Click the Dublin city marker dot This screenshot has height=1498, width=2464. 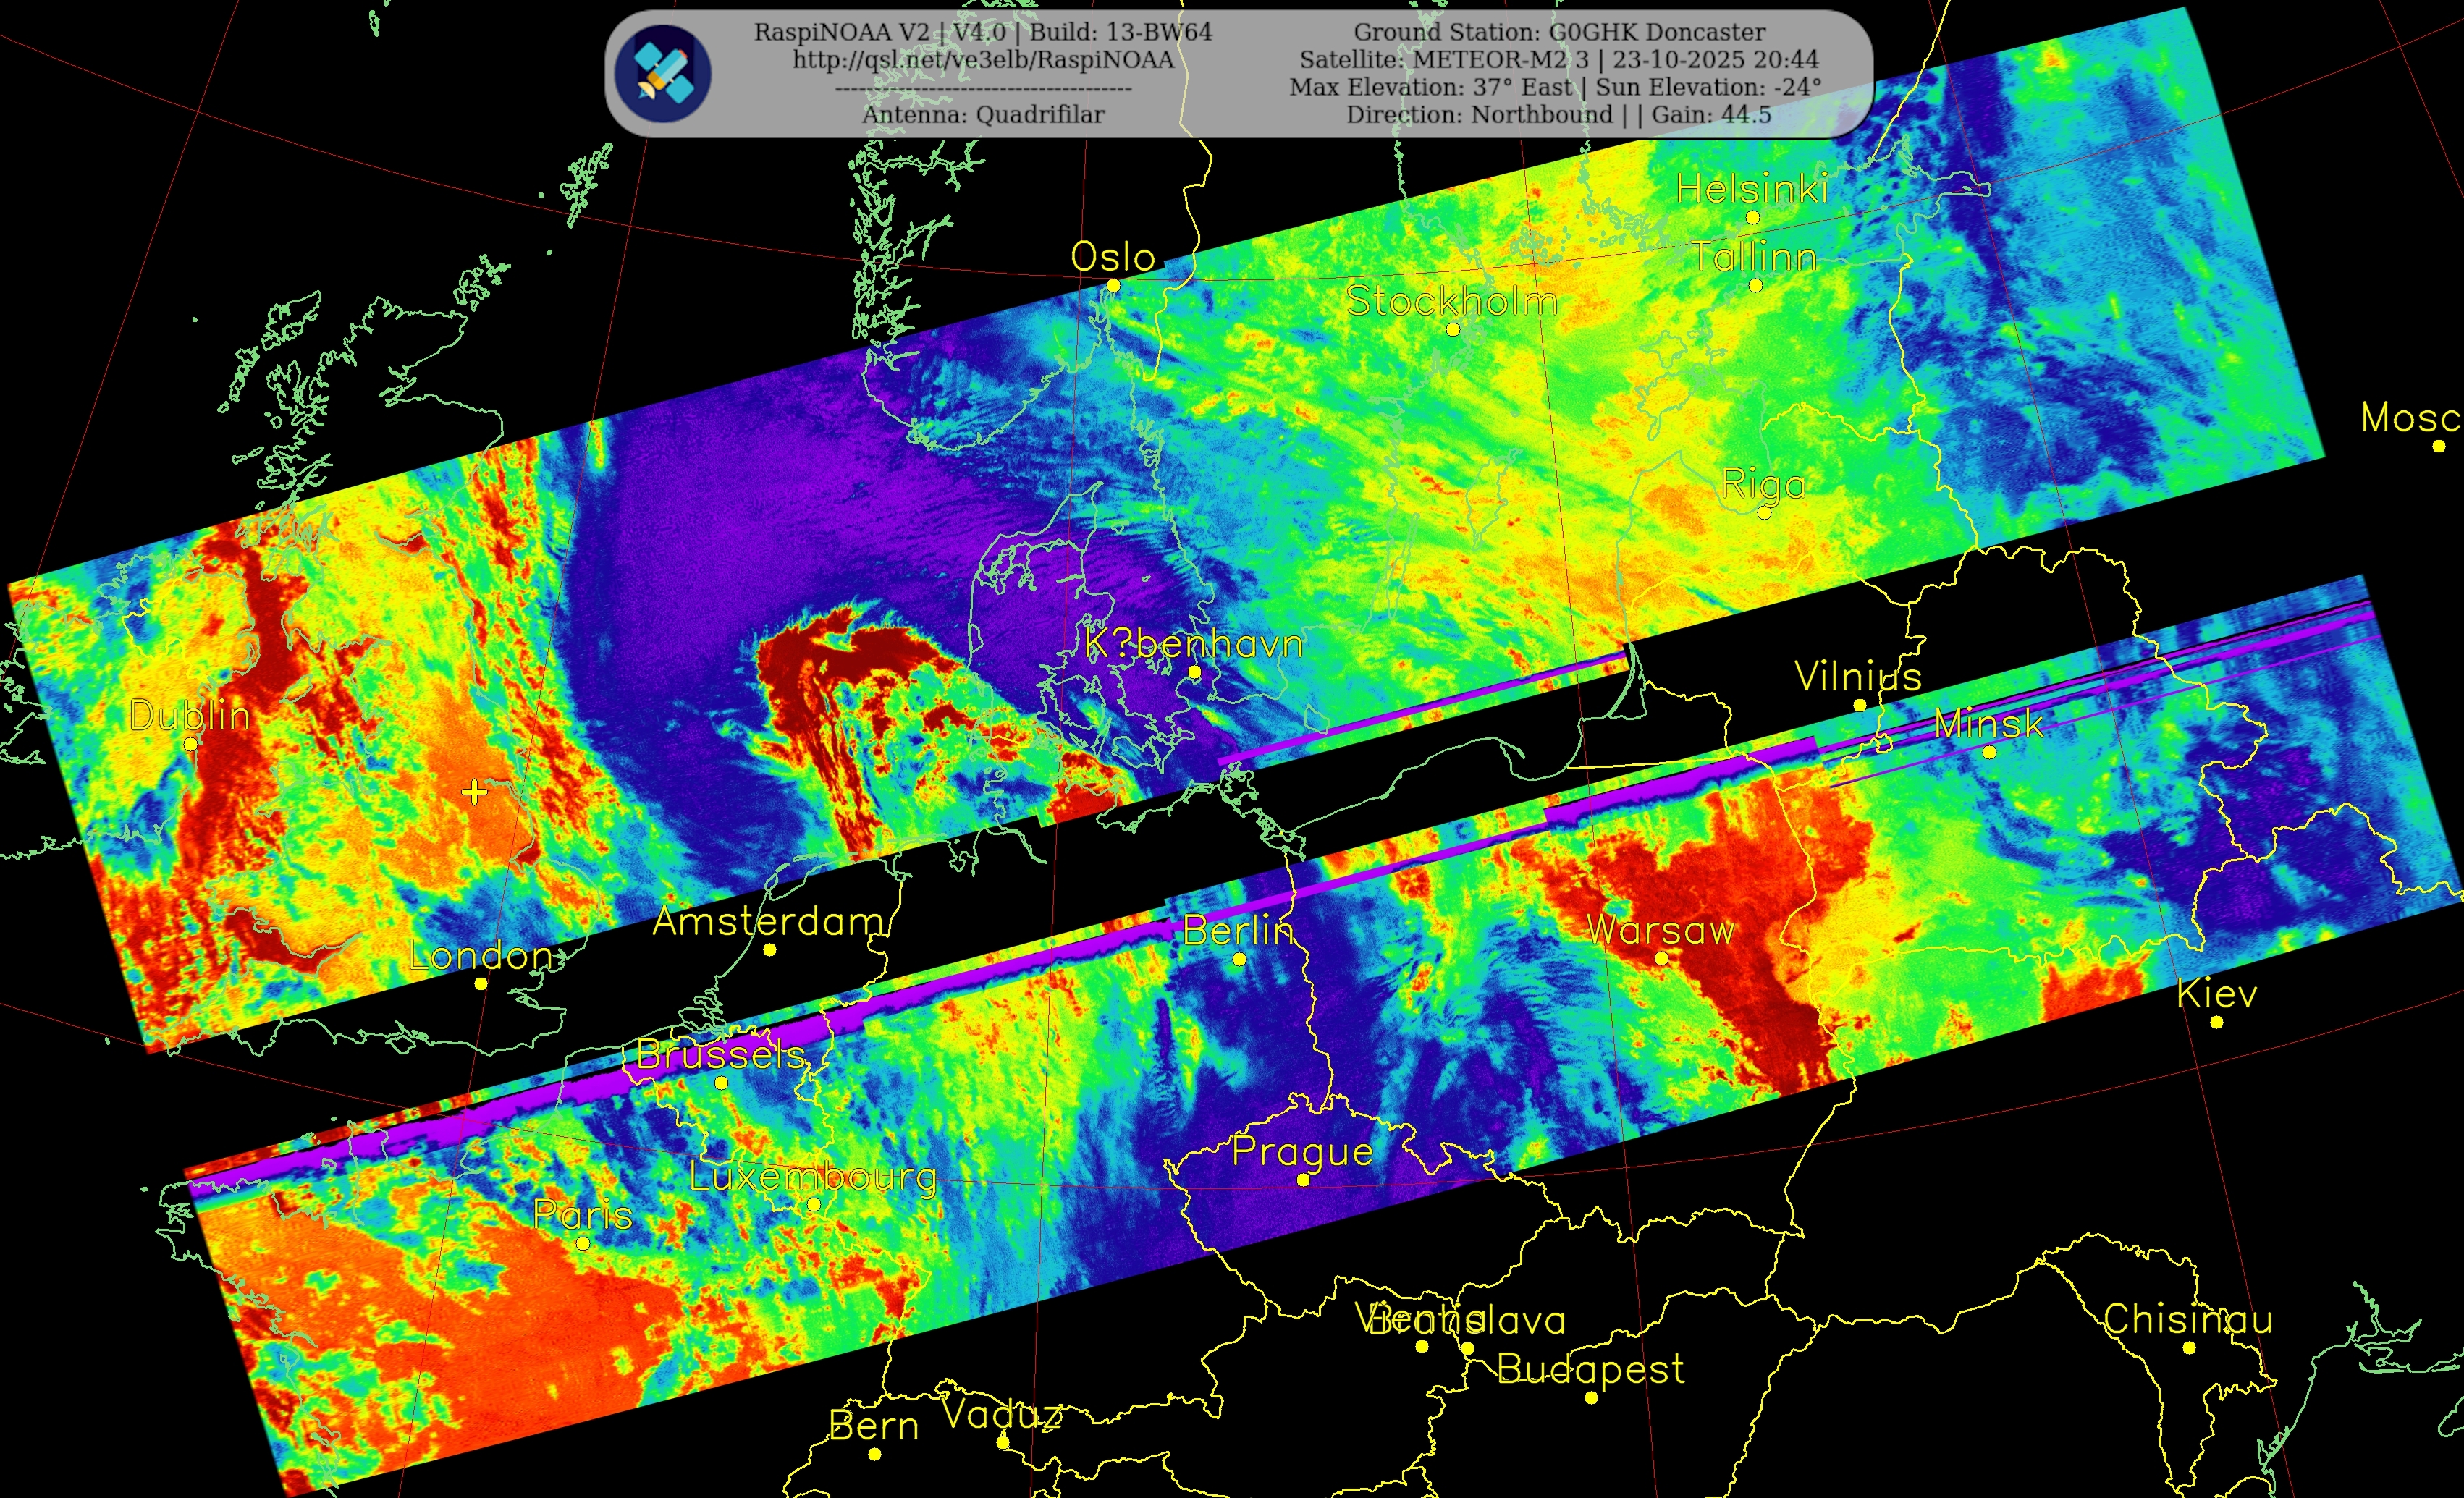tap(191, 744)
